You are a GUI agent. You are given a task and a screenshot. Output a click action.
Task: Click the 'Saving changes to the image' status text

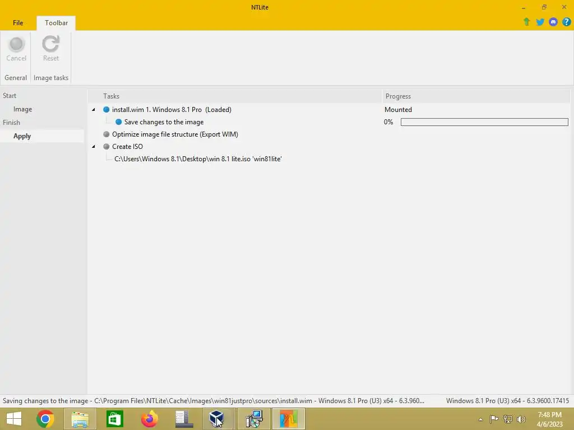(x=214, y=400)
